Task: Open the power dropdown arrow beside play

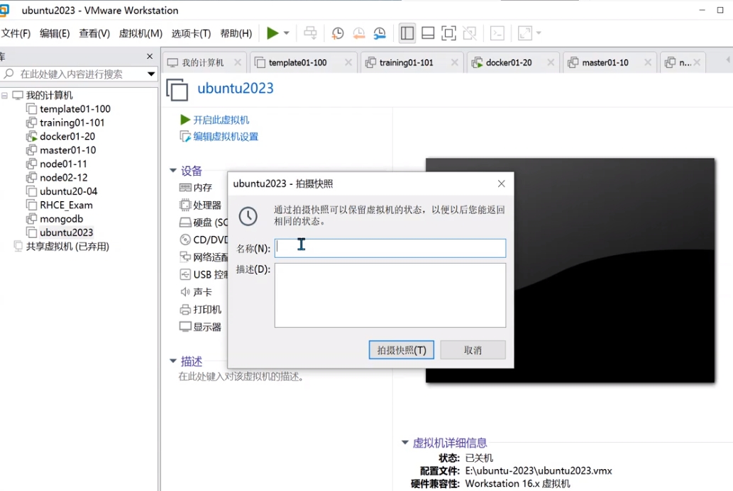Action: (287, 33)
